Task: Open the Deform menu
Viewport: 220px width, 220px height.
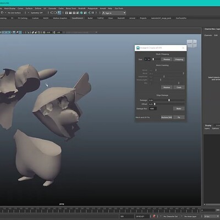Action: [x=38, y=8]
